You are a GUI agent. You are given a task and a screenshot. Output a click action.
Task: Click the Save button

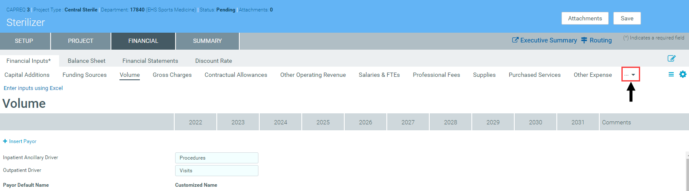tap(627, 18)
